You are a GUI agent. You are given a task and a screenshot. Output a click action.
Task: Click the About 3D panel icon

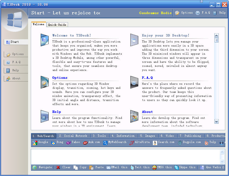click(x=134, y=116)
